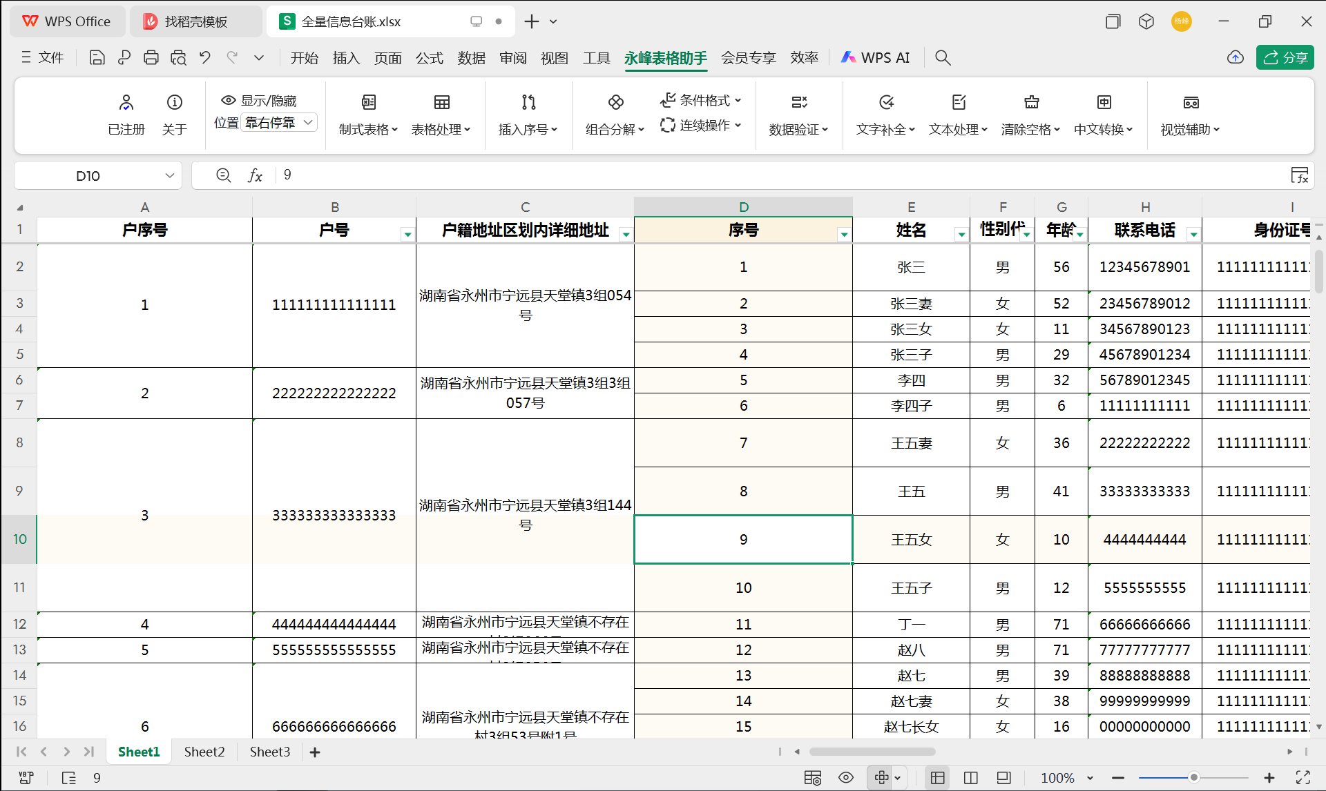Click the Print icon in quick access toolbar

tap(151, 57)
